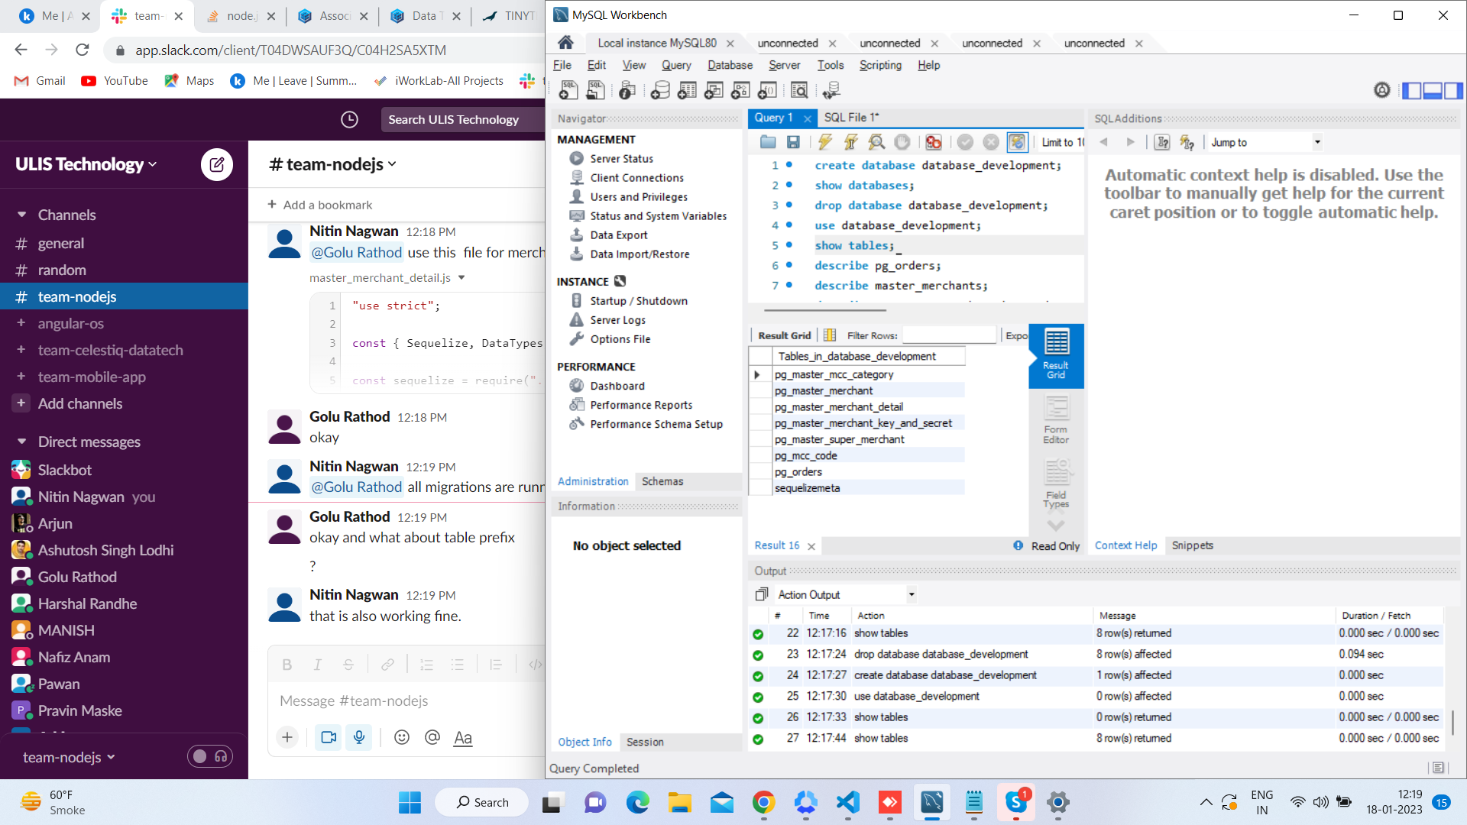
Task: Show context help for caret position
Action: click(1162, 142)
